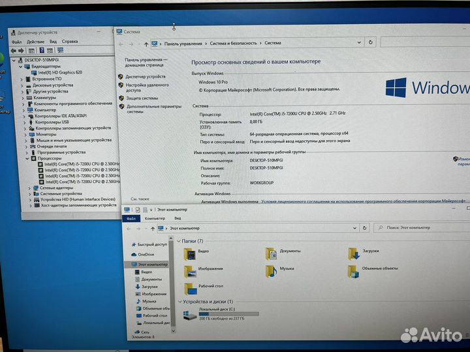Open Изображения folder icon
The height and width of the screenshot is (352, 470).
pos(190,271)
